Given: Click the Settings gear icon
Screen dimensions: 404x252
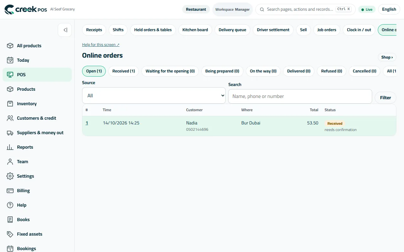Looking at the screenshot, I should pyautogui.click(x=10, y=176).
